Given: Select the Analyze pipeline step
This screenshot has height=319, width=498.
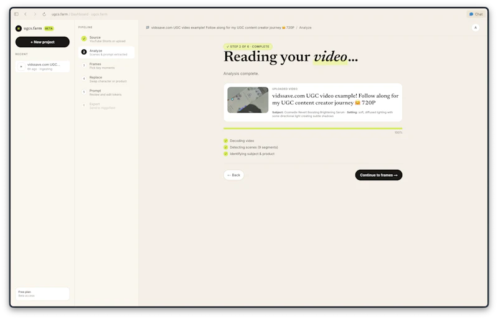Looking at the screenshot, I should coord(106,52).
